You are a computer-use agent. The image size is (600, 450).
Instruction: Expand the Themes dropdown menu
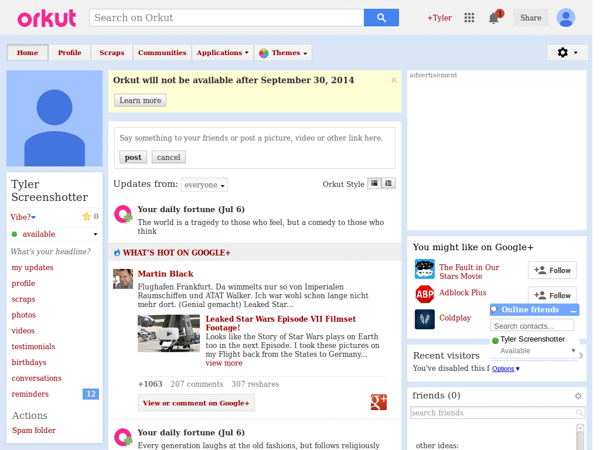[283, 53]
